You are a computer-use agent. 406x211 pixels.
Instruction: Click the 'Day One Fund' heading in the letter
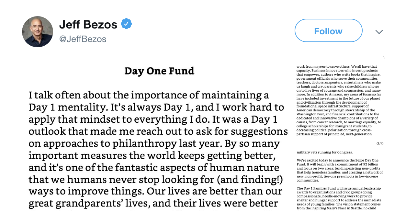click(x=159, y=71)
